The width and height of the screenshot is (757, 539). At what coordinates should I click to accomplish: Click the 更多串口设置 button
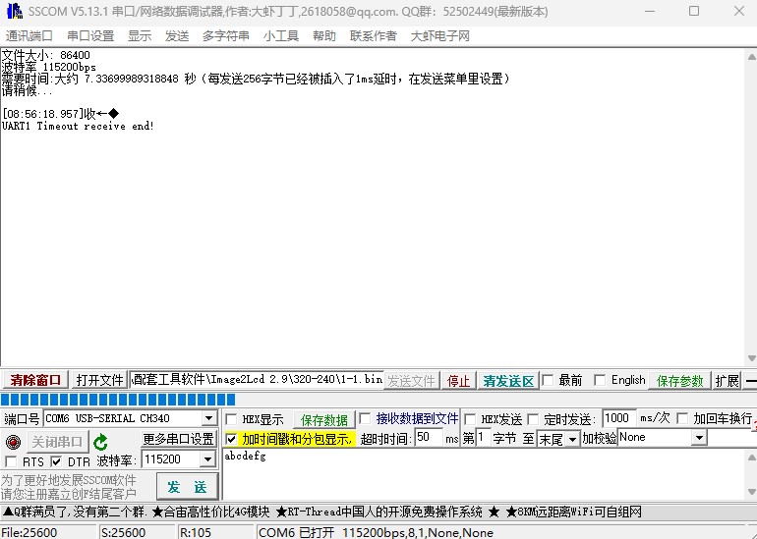178,439
